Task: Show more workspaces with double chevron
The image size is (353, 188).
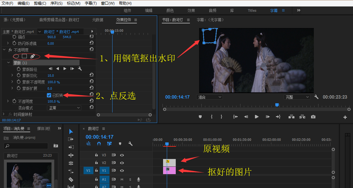Action: pyautogui.click(x=299, y=10)
